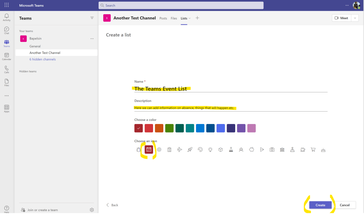Image resolution: width=364 pixels, height=216 pixels.
Task: Open manage teams gear icon
Action: (92, 210)
